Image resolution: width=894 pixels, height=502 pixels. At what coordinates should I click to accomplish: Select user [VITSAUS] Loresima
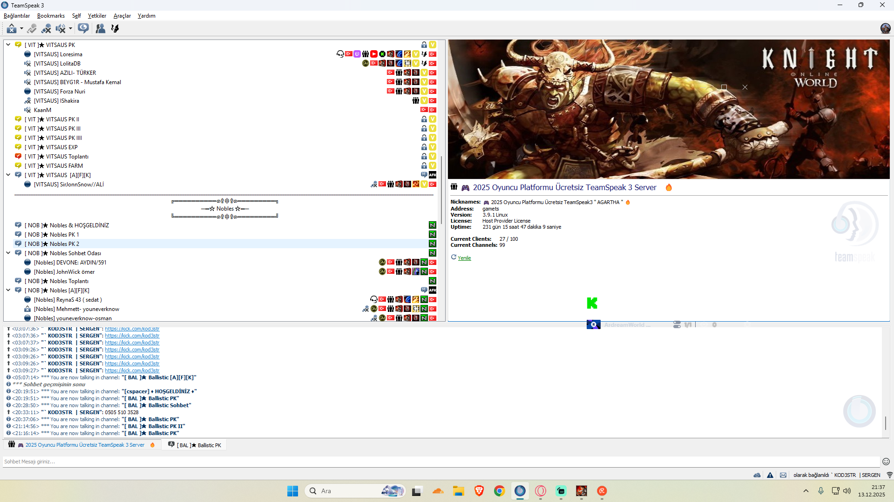(58, 54)
